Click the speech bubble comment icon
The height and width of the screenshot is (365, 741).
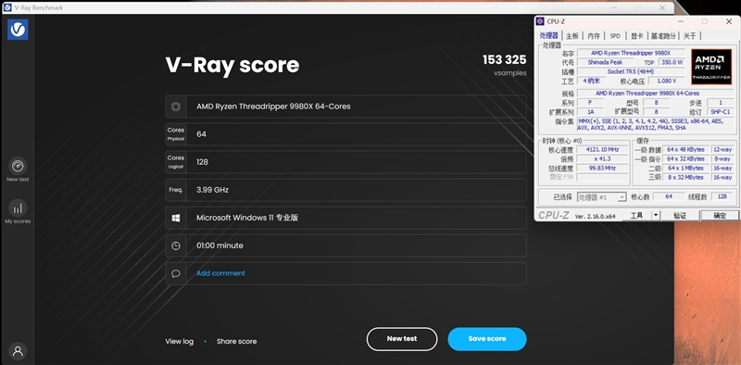tap(176, 274)
